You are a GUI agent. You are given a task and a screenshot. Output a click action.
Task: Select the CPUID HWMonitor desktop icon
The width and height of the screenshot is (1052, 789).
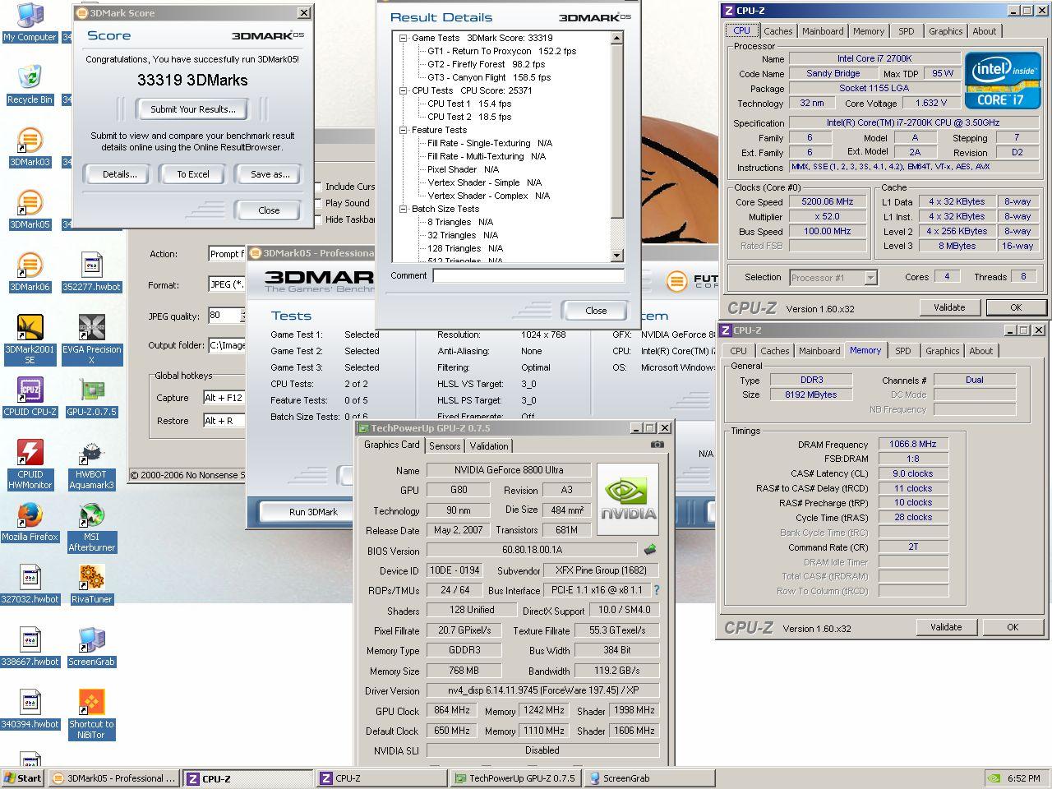click(x=30, y=464)
